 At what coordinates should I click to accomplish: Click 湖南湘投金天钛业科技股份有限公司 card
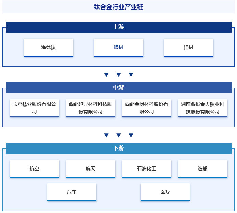pos(203,108)
